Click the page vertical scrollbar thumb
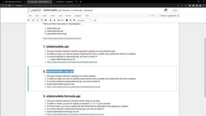Screen dimensions: 206x116 click(205, 68)
